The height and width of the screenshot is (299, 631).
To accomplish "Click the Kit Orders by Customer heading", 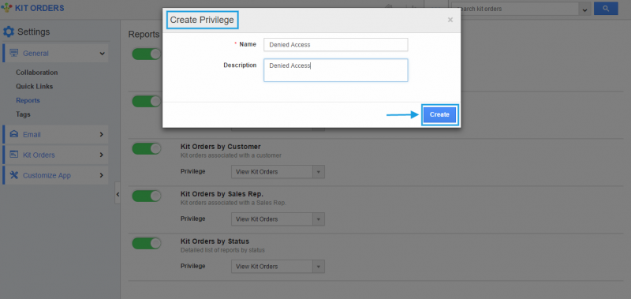I will tap(221, 147).
